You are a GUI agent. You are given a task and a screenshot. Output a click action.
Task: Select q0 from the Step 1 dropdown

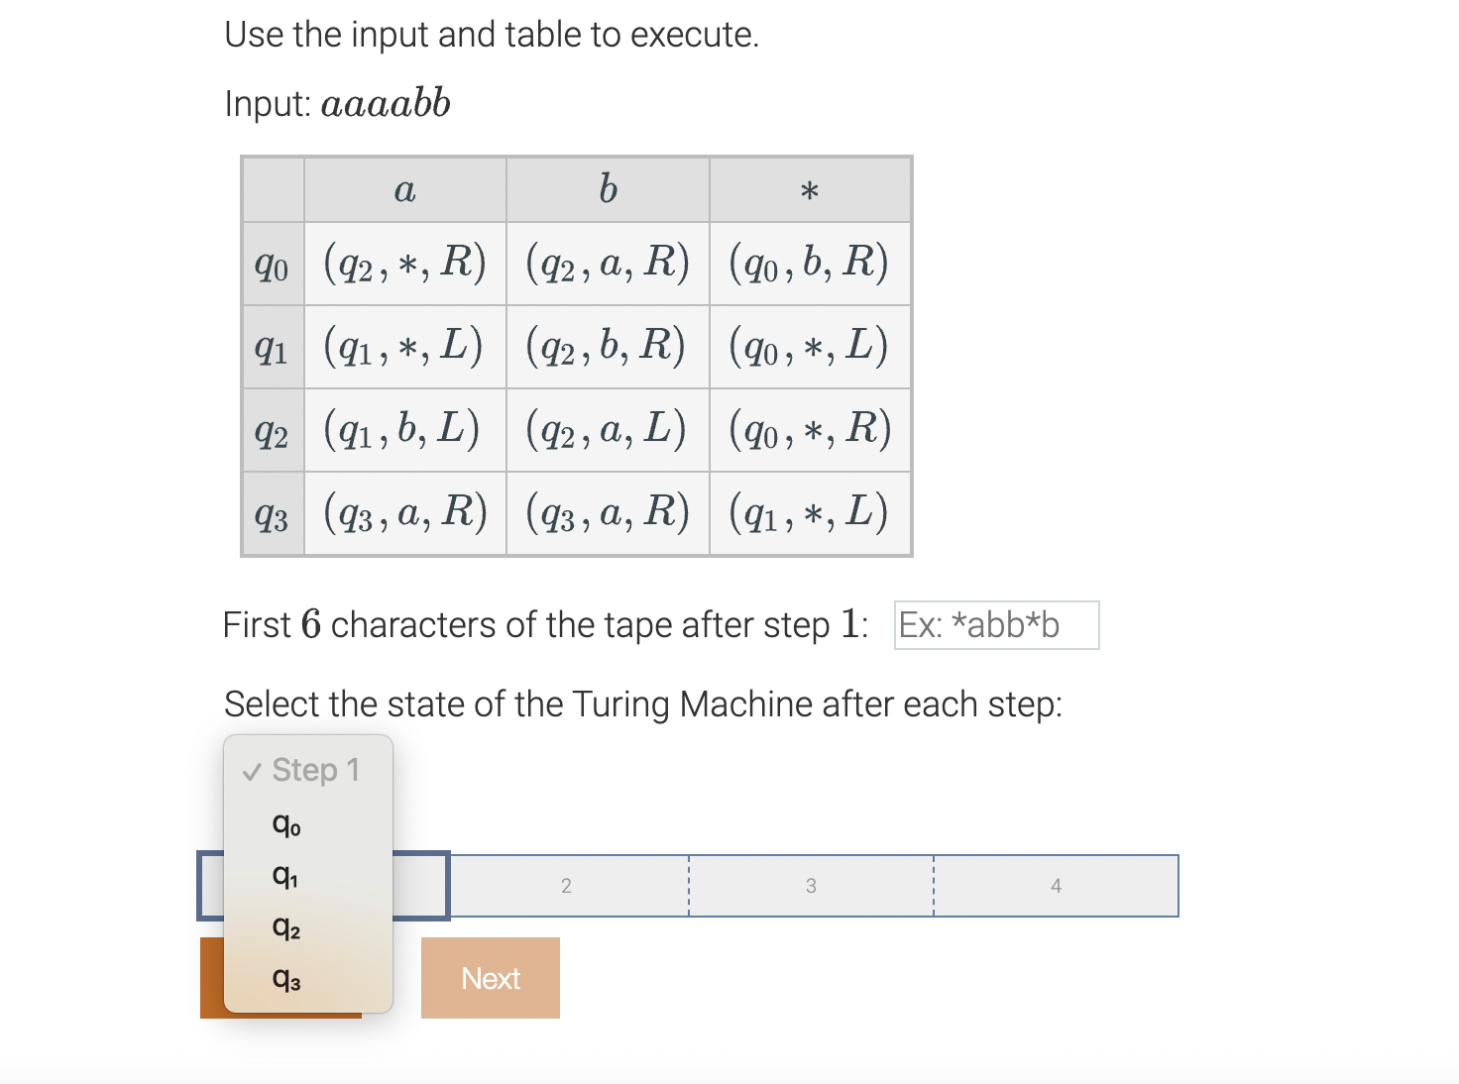point(285,824)
